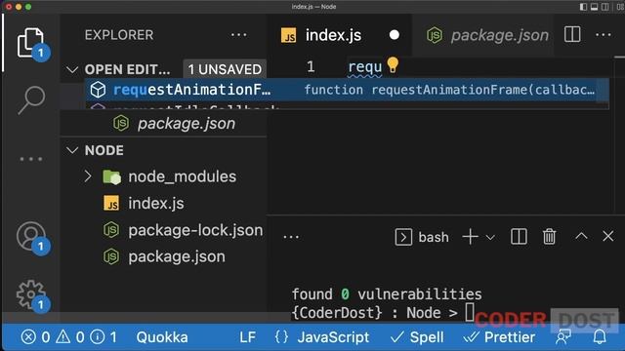Click line number 1 in editor gutter
Viewport: 625px width, 351px height.
click(311, 66)
